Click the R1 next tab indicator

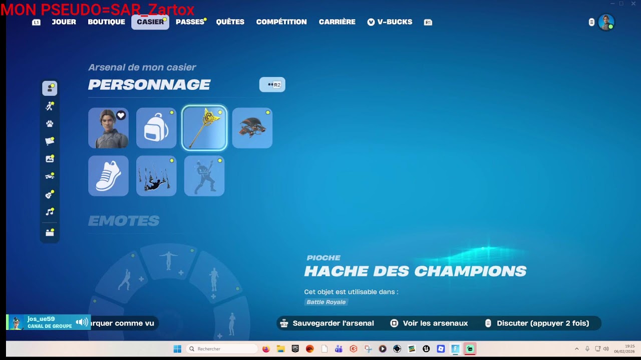(x=428, y=22)
